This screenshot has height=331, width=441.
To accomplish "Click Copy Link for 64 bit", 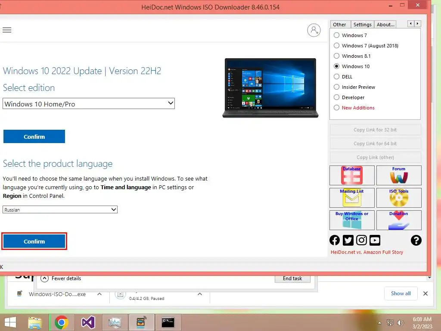I will [375, 144].
